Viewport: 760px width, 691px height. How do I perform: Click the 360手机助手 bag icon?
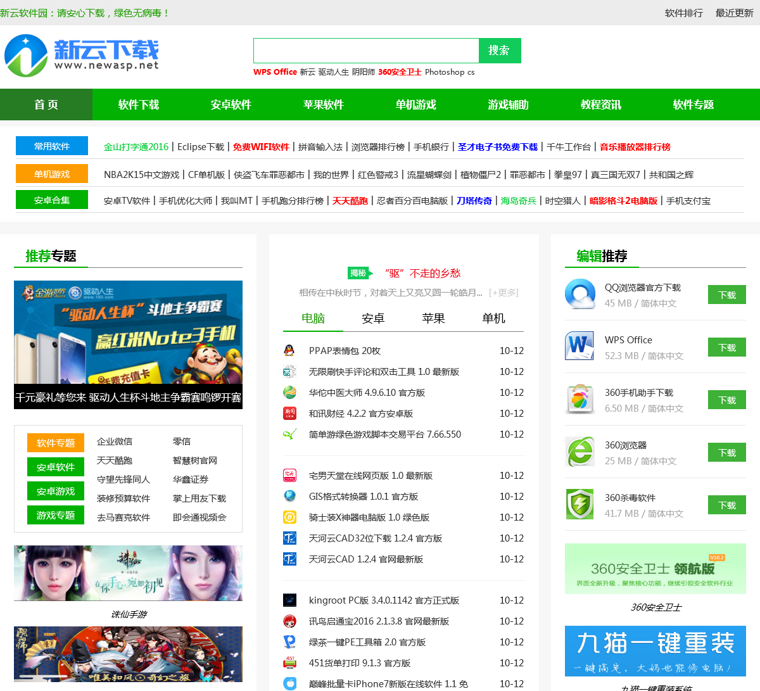[580, 400]
